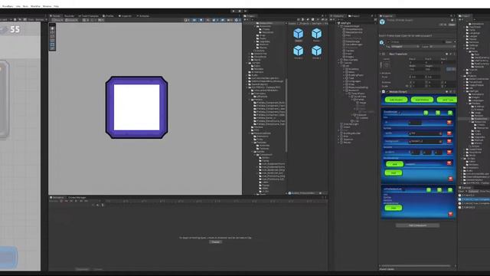
Task: Switch to the Animator tab
Action: pos(143,15)
